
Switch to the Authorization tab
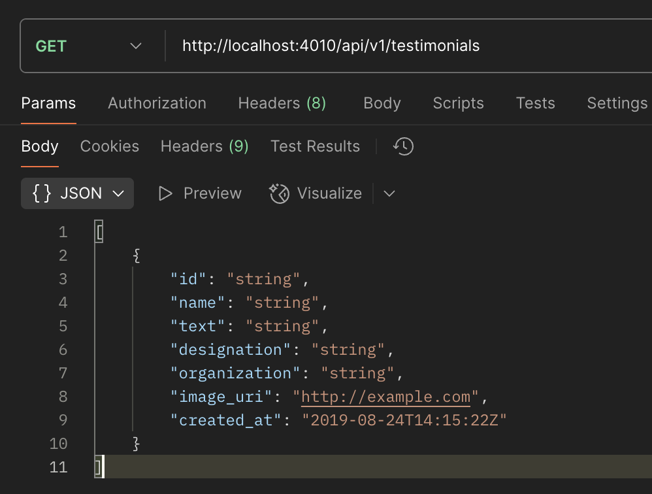157,103
